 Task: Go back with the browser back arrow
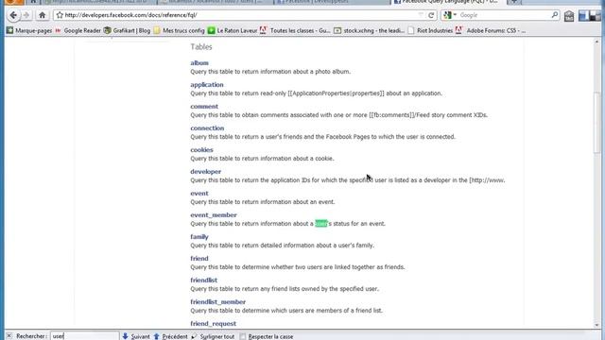coord(13,15)
